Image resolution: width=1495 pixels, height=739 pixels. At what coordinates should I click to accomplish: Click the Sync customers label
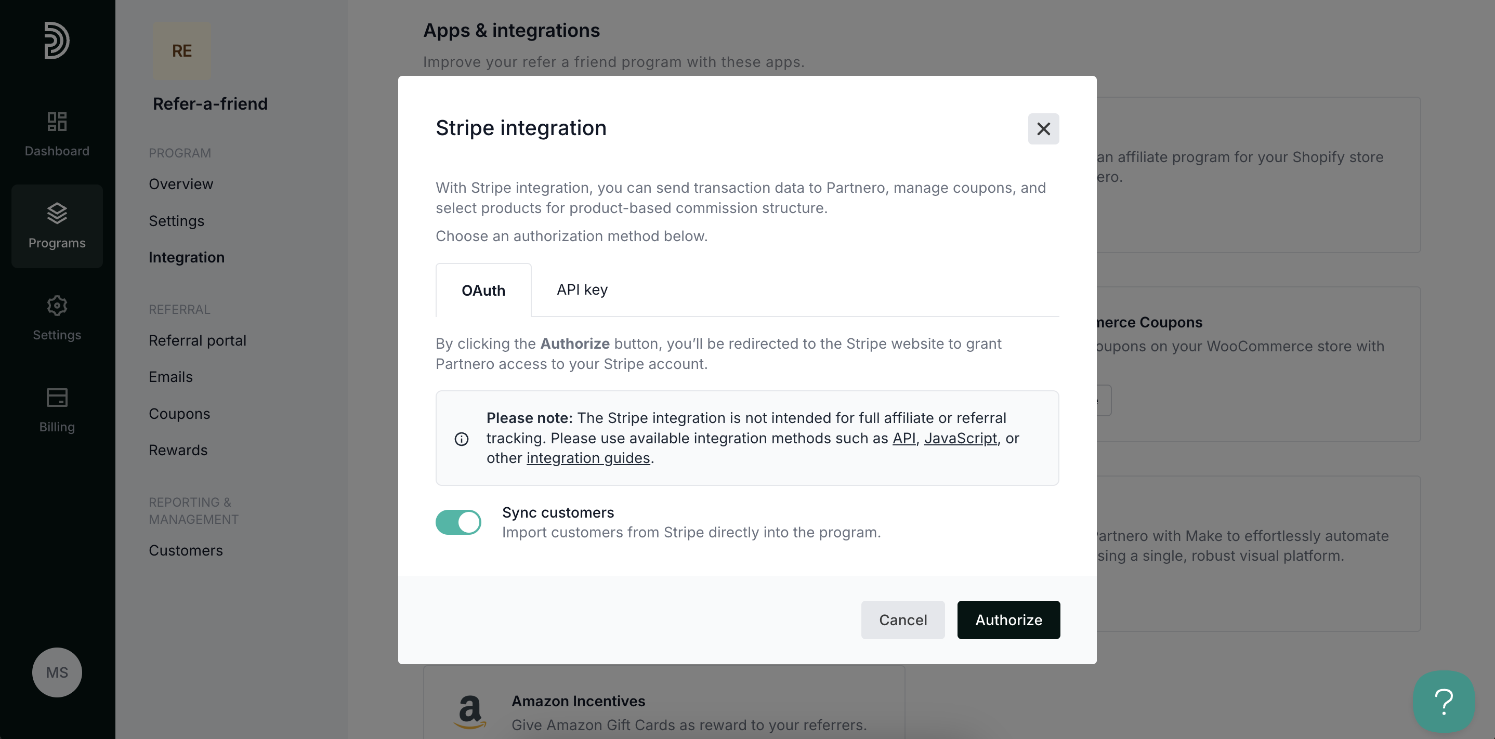(x=558, y=512)
